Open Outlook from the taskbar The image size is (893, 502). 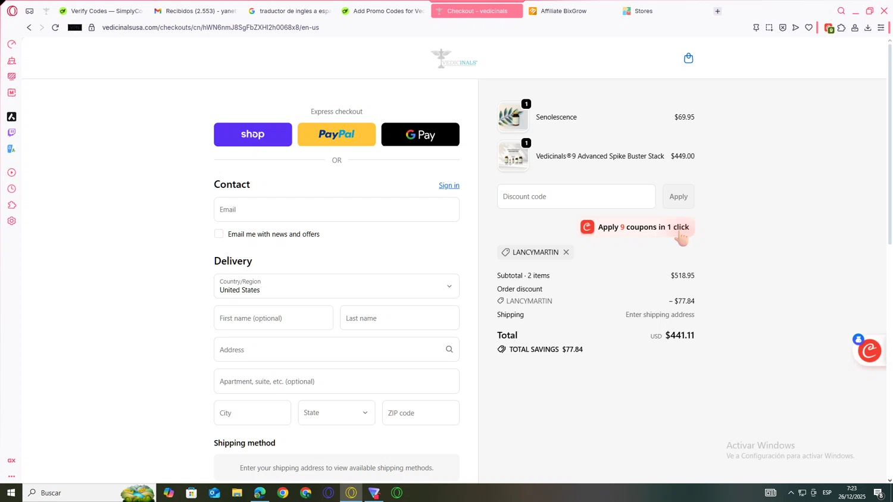pos(214,492)
